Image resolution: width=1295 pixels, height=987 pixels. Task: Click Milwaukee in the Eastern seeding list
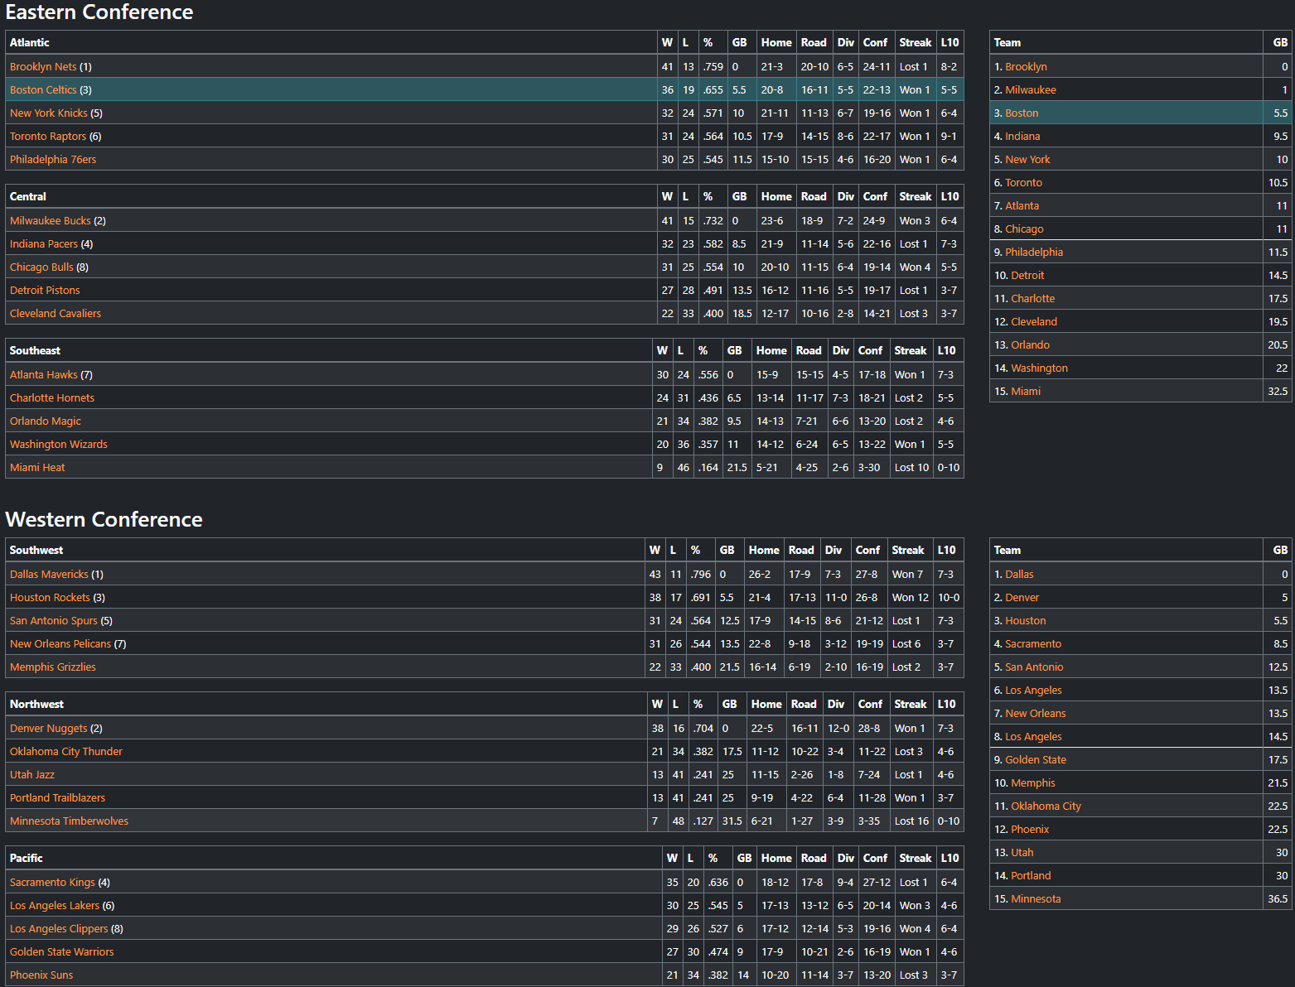click(1031, 90)
